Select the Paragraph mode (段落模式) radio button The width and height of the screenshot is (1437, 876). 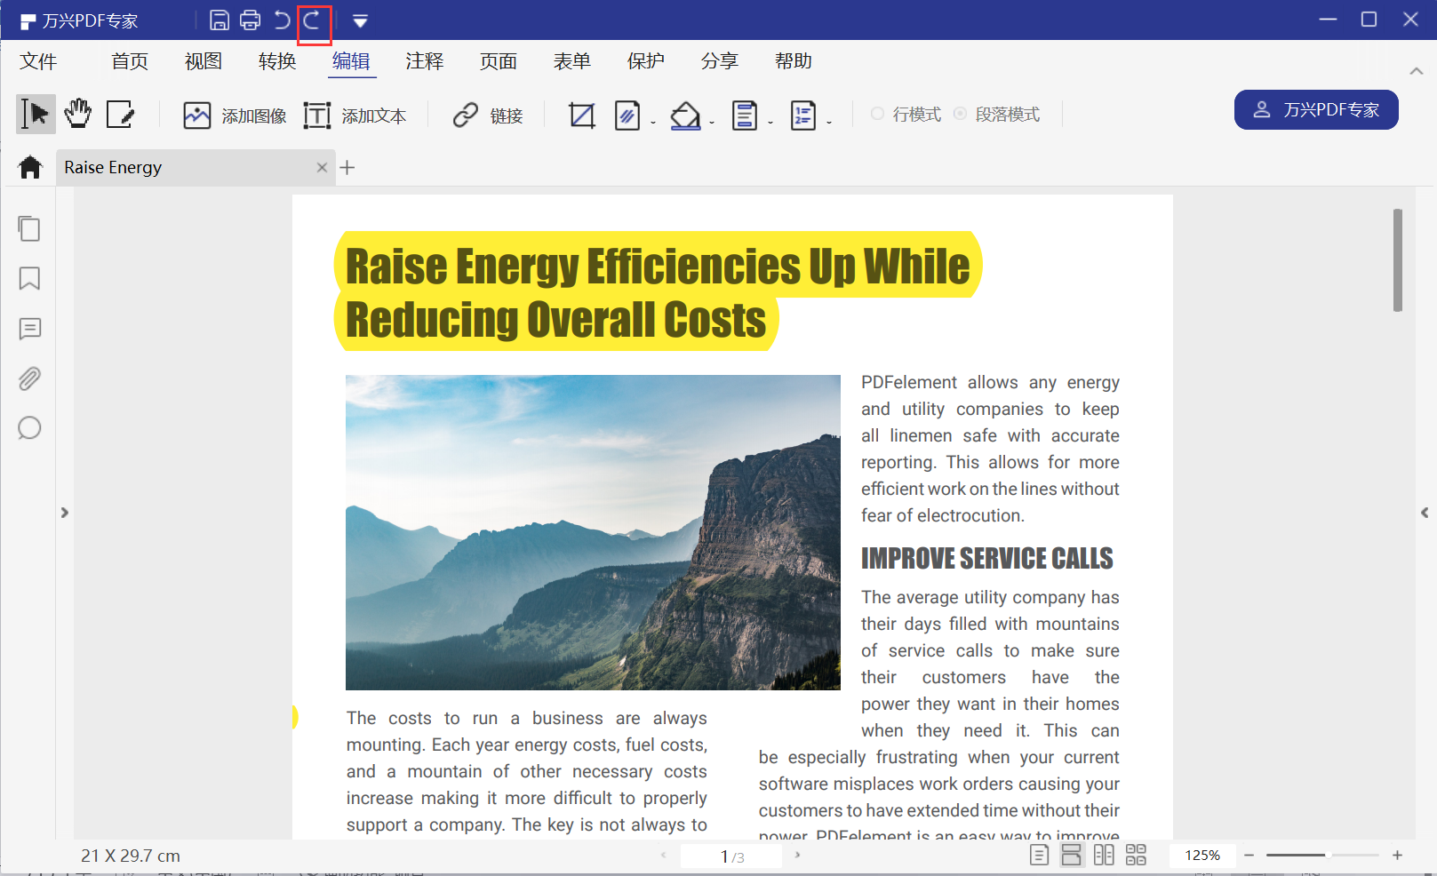tap(961, 114)
